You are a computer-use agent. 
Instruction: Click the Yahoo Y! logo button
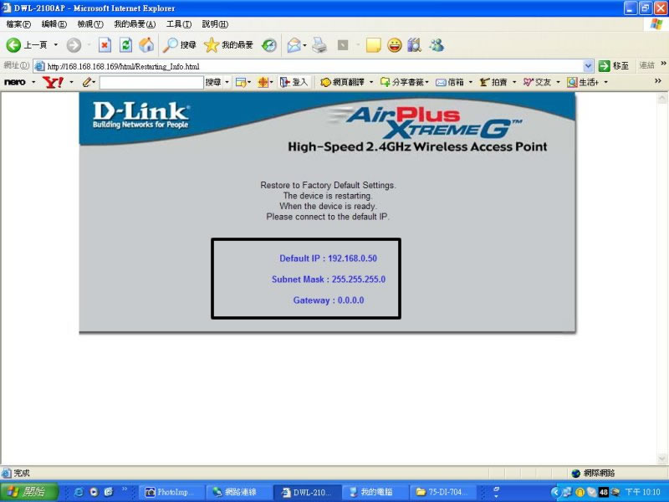coord(53,82)
